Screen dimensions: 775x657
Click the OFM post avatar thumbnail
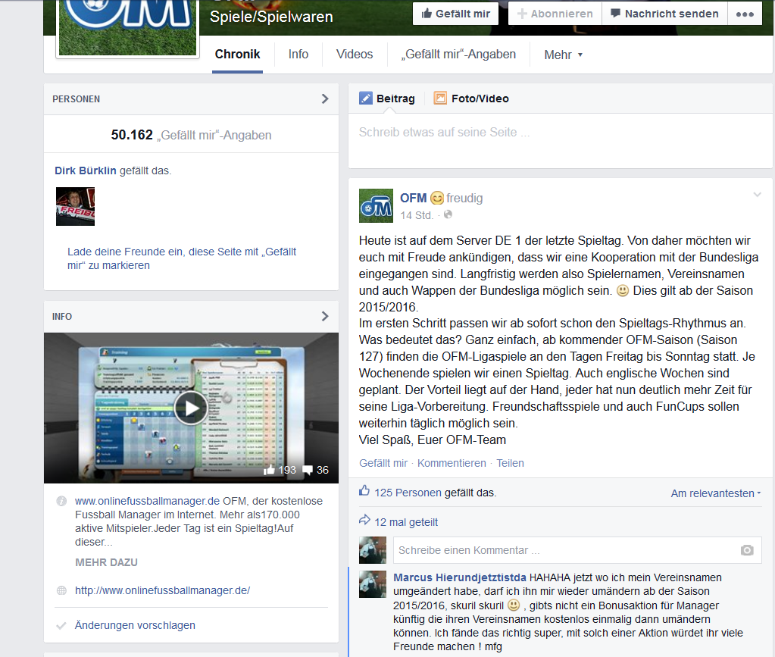pyautogui.click(x=376, y=205)
